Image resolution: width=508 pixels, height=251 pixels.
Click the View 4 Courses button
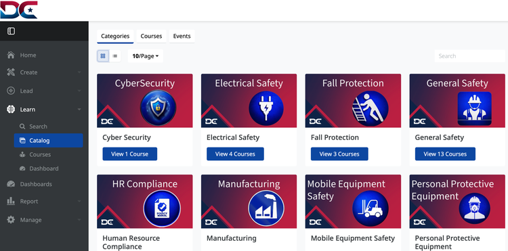coord(235,154)
